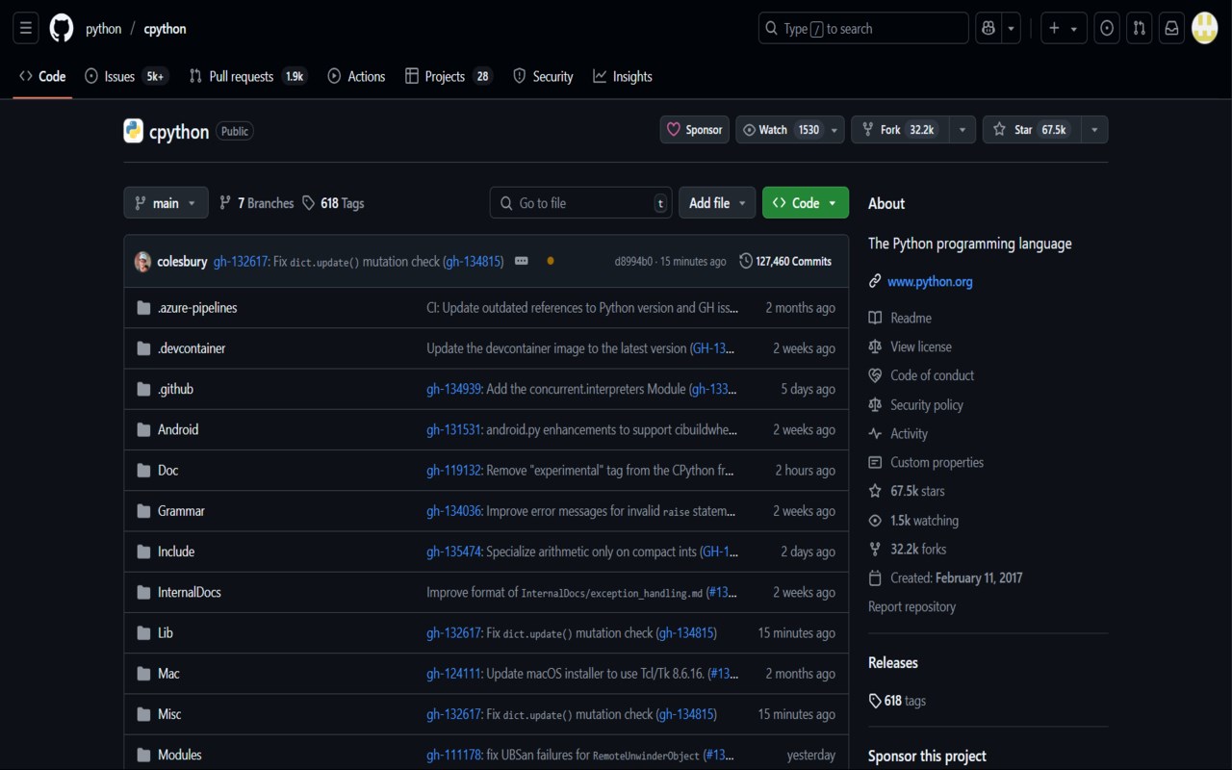This screenshot has height=770, width=1232.
Task: Open the Insights tab
Action: tap(623, 76)
